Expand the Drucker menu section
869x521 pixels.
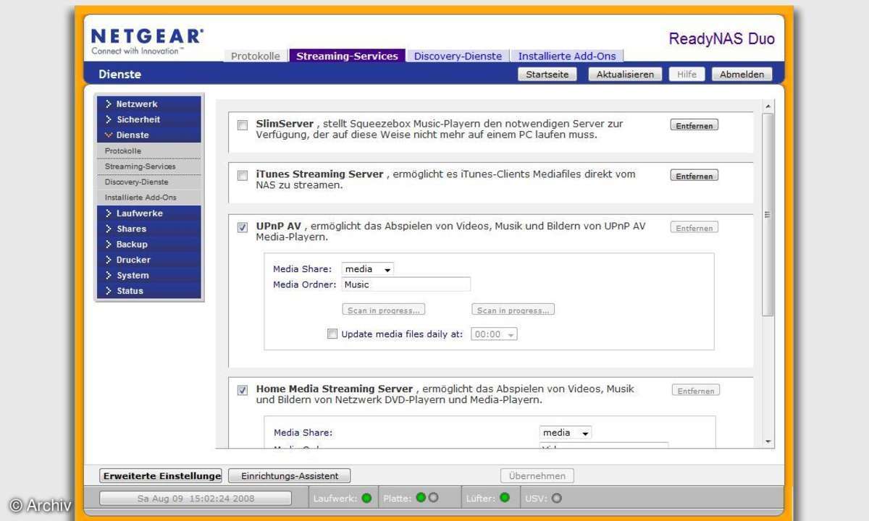point(148,260)
